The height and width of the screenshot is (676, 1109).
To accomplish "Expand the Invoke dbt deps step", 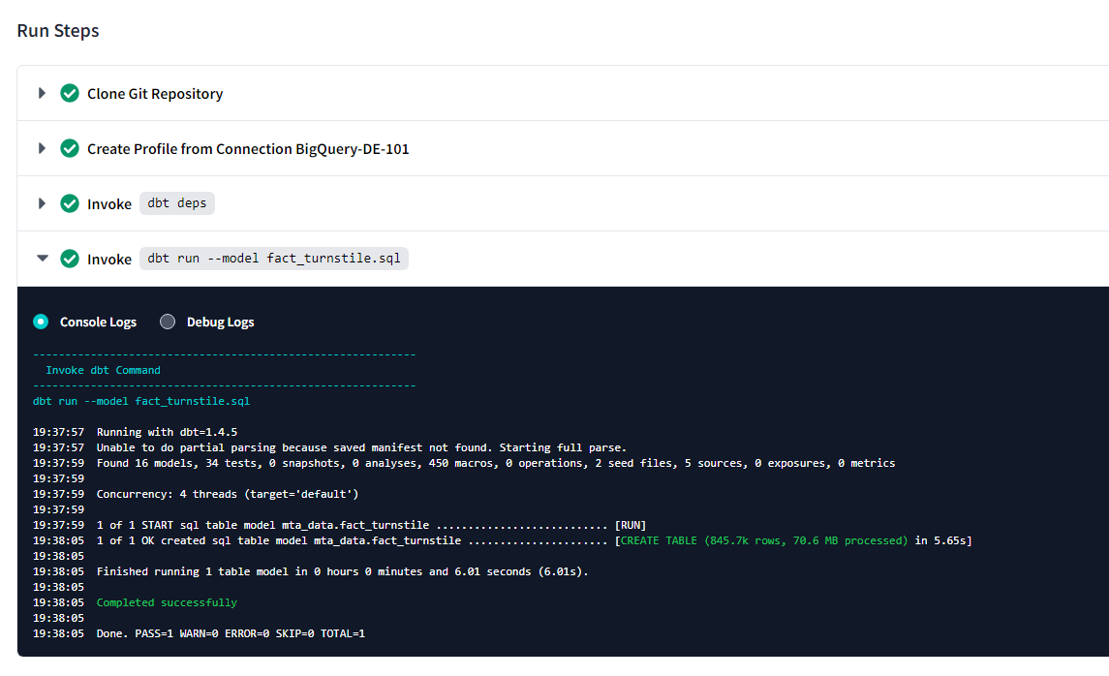I will tap(42, 203).
